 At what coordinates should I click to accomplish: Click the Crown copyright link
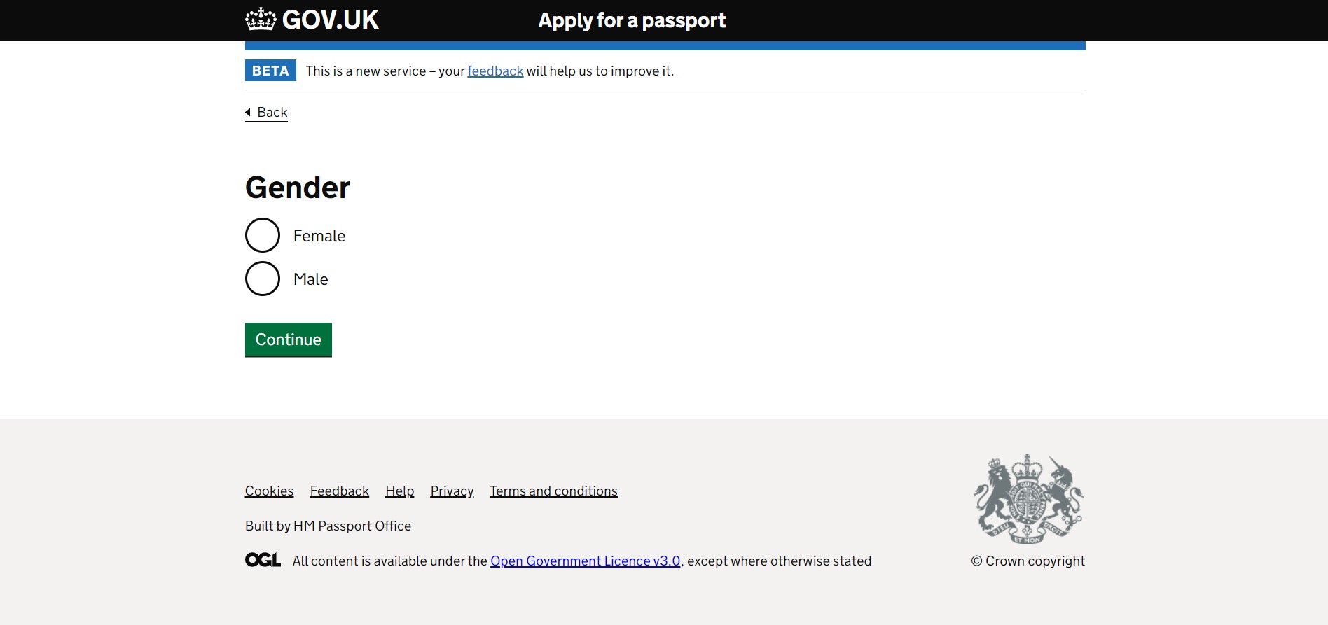click(1028, 561)
